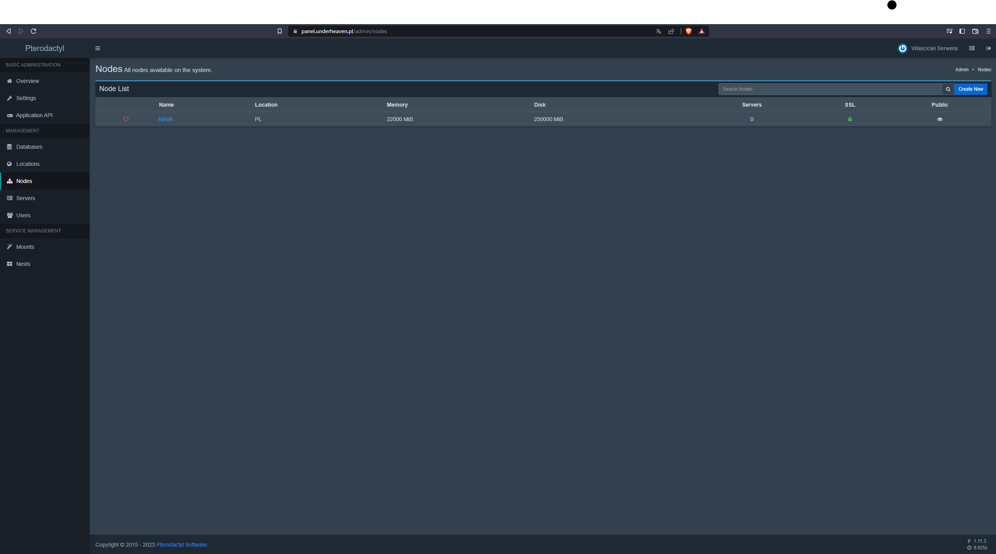996x554 pixels.
Task: Click into the Search Nodes field
Action: click(x=830, y=89)
